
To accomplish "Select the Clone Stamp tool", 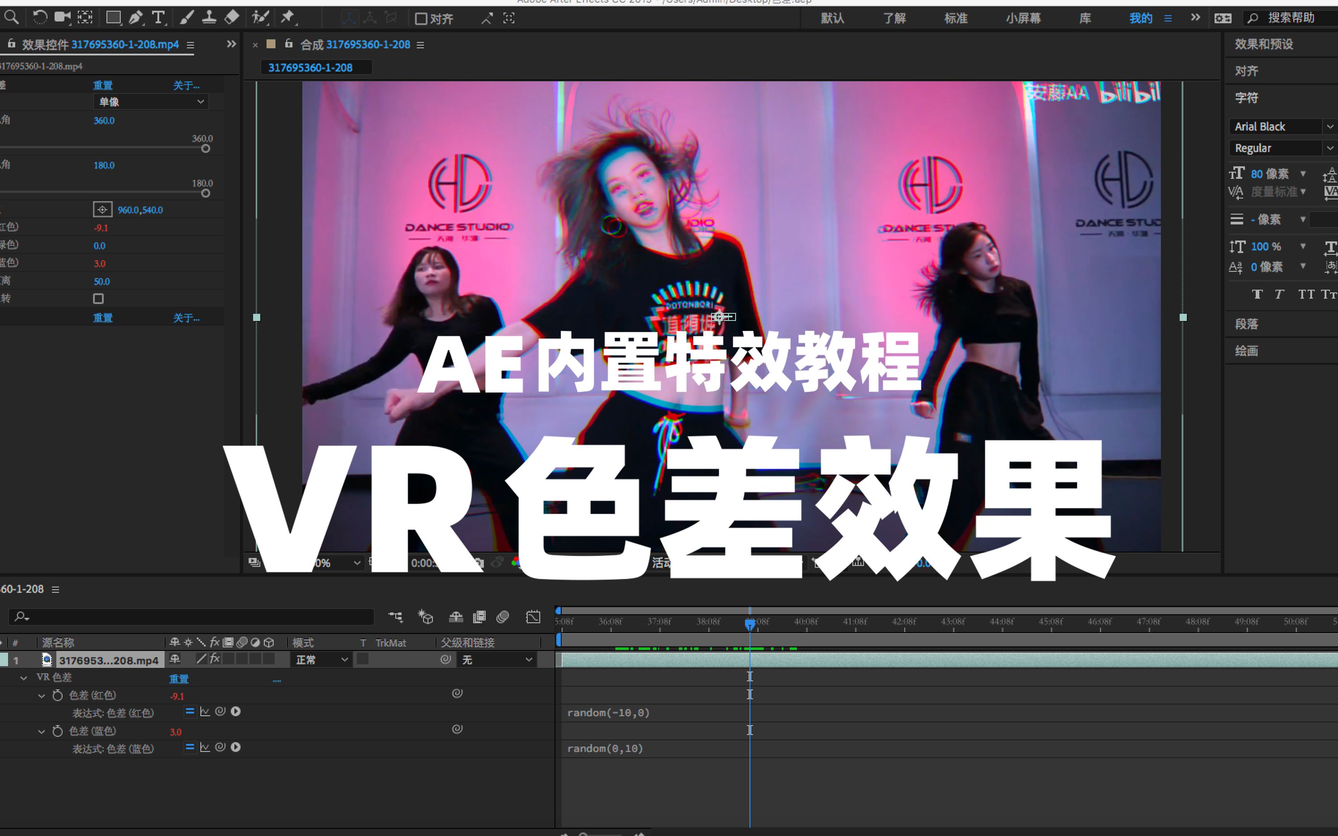I will [x=209, y=18].
